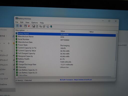
Task: Select the Show Battery Information toolbar icon
Action: [17, 26]
